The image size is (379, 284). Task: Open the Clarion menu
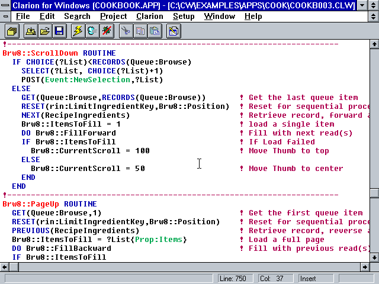pos(150,16)
